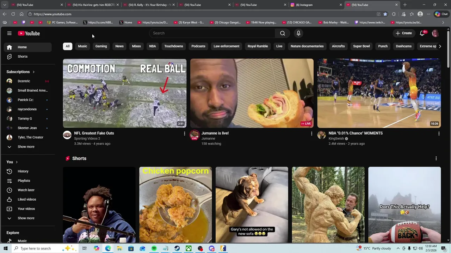
Task: Open Liked videos list
Action: (x=27, y=200)
